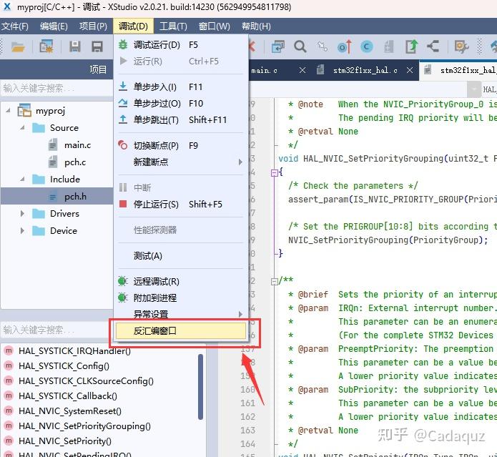Click the switch window toolbar icon

click(278, 46)
